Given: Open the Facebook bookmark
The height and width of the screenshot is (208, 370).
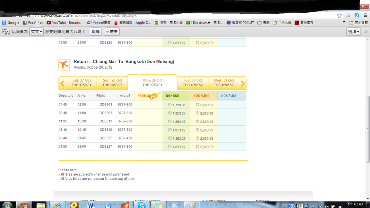Looking at the screenshot, I should point(33,23).
